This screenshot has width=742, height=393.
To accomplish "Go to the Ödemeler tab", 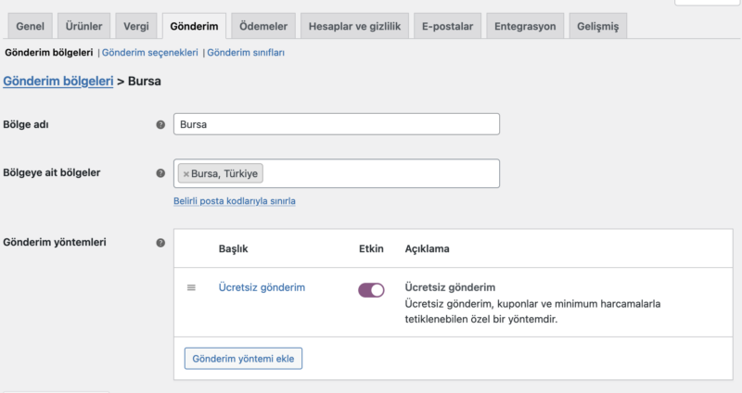I will tap(262, 27).
